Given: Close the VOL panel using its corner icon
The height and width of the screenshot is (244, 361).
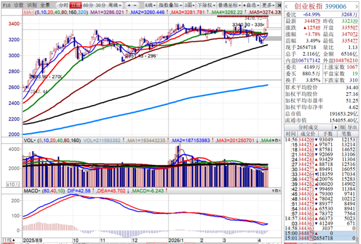Looking at the screenshot, I should (280, 140).
